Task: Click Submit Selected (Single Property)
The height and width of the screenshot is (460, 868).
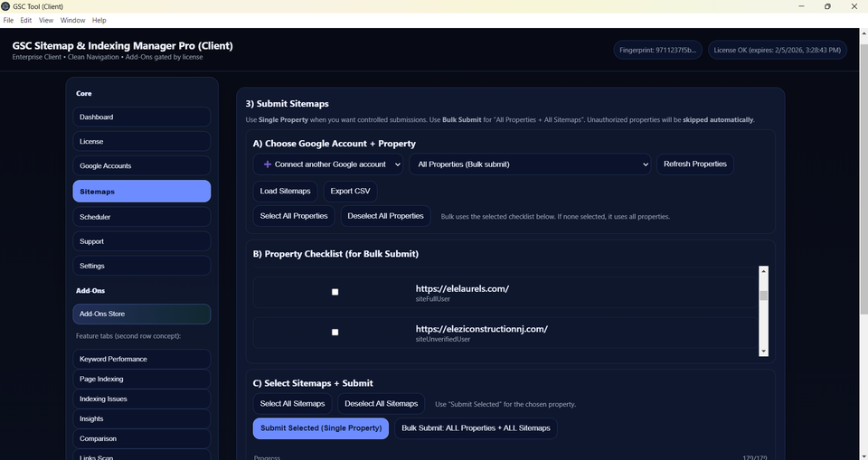Action: (x=321, y=427)
